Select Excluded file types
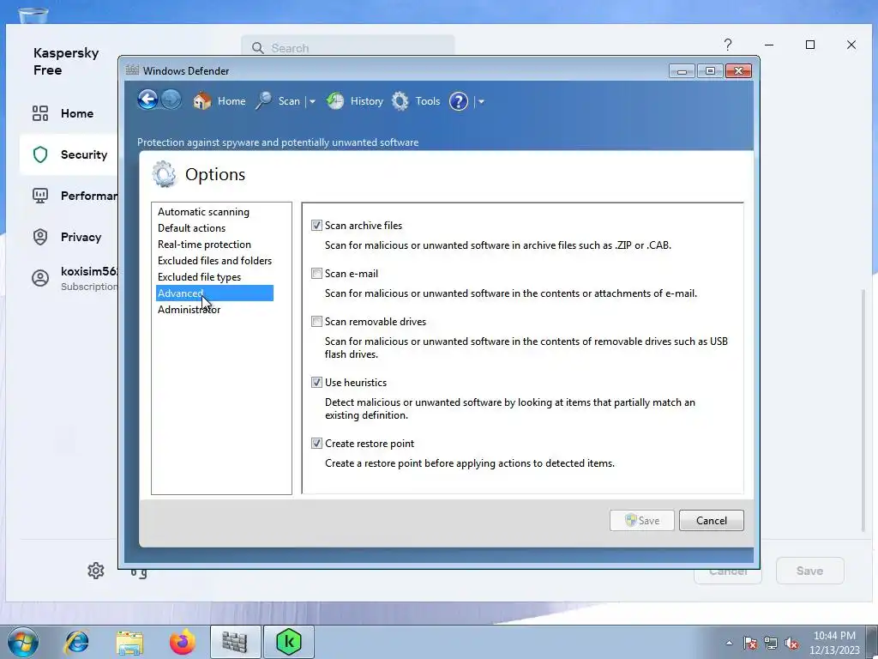 199,277
